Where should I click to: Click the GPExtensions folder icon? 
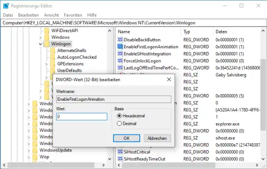point(53,64)
